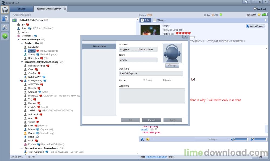Click the Name field containing Jimmy
Viewport: 270px width, 161px height.
click(x=138, y=60)
